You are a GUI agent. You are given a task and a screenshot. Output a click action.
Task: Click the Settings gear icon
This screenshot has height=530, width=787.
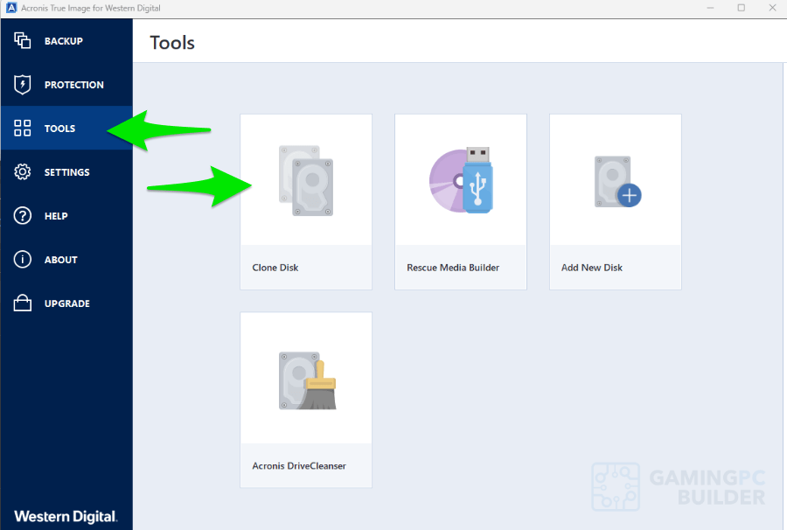[x=22, y=171]
